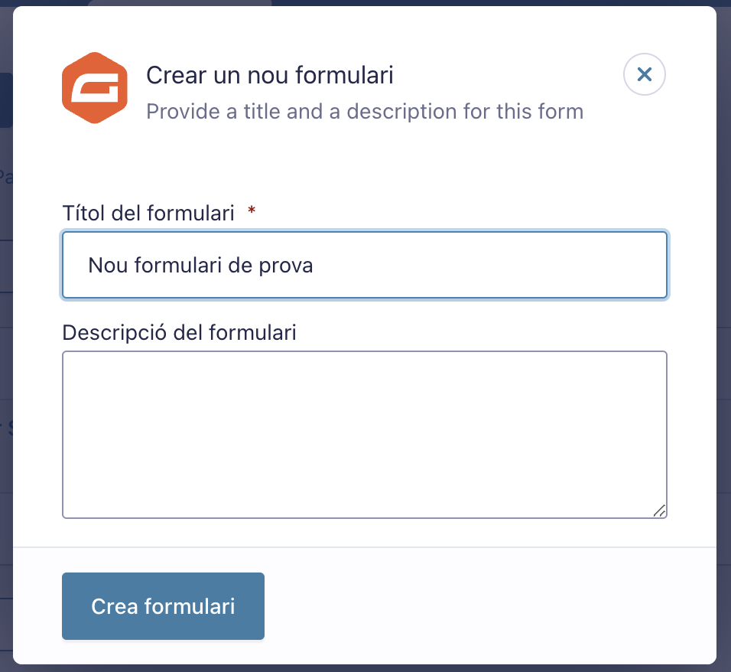Click inside the Descripció del formulari textarea
The height and width of the screenshot is (672, 731).
tap(365, 435)
